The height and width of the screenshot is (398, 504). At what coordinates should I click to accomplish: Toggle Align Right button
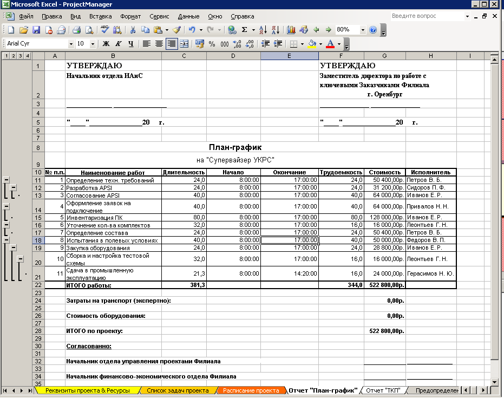pyautogui.click(x=172, y=44)
